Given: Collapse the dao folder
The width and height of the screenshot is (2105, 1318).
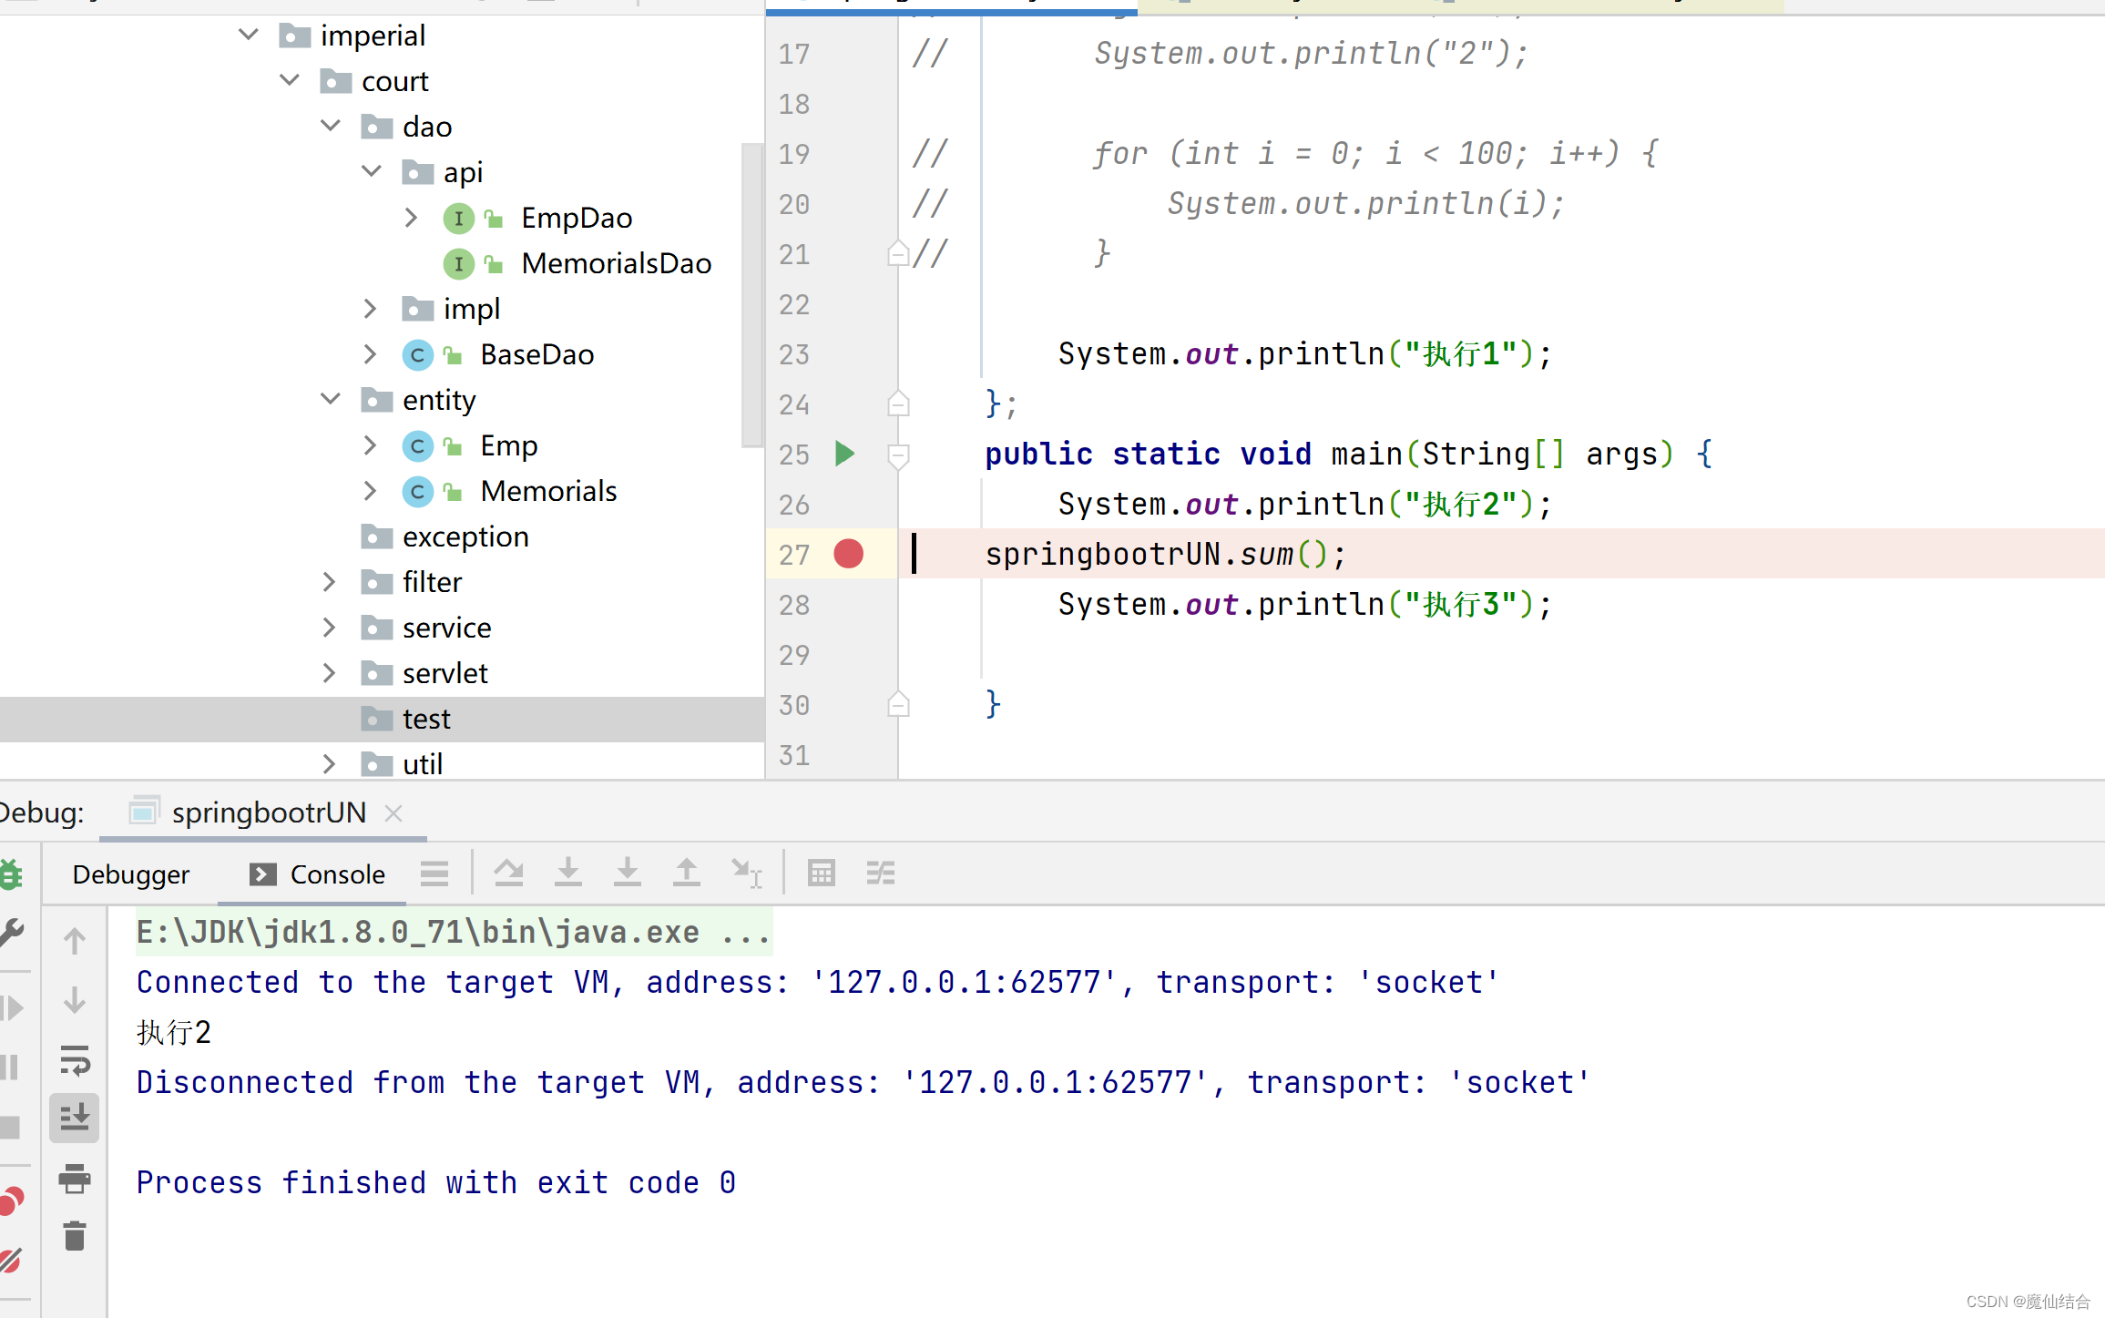Looking at the screenshot, I should (x=331, y=127).
